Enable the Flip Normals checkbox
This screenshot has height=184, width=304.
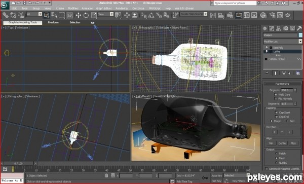[276, 99]
